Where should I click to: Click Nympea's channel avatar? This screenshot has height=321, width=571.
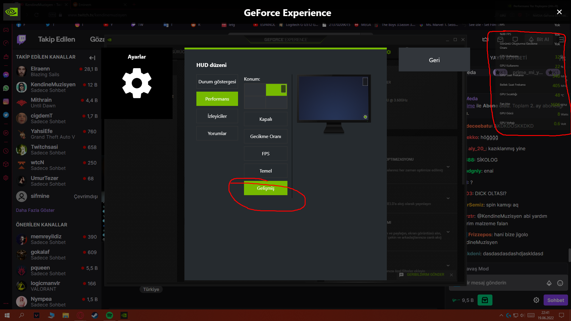click(x=21, y=302)
